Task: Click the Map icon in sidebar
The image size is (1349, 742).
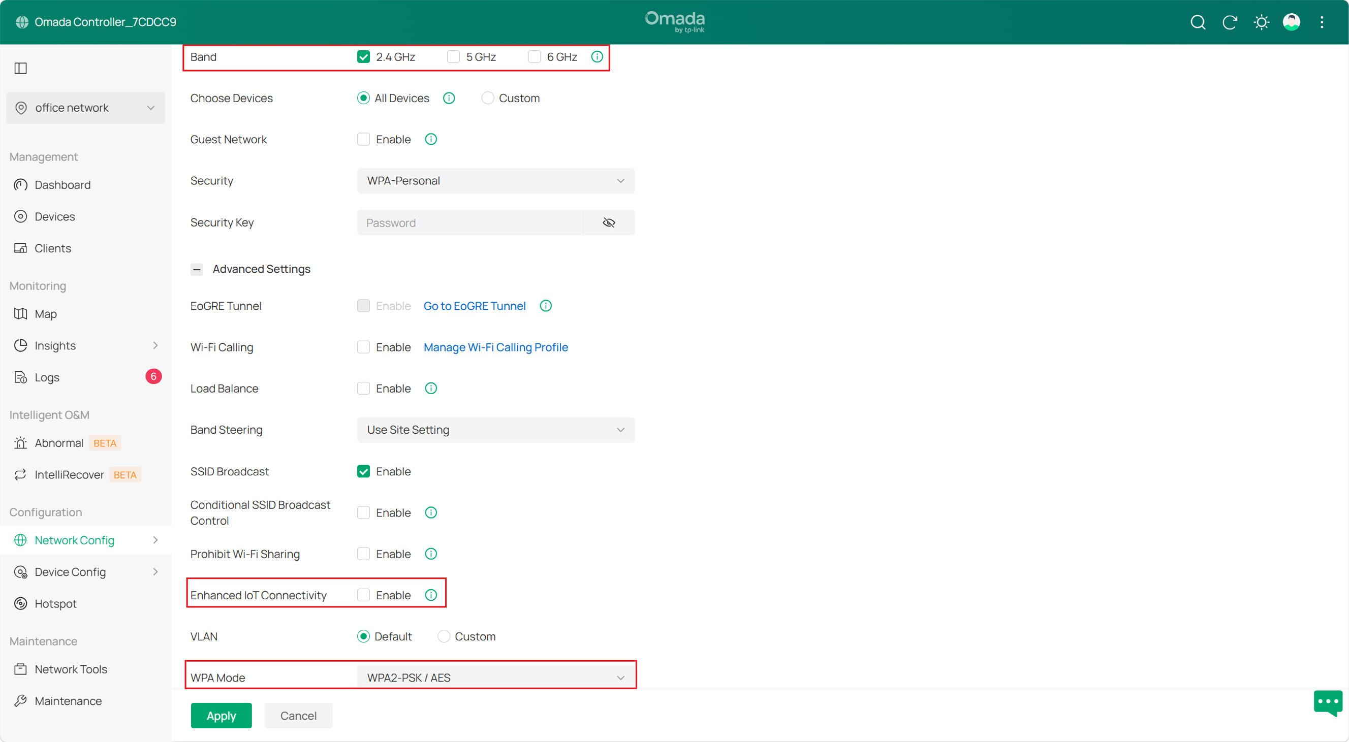Action: click(20, 313)
